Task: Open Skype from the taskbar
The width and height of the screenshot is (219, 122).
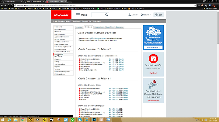Action: coord(80,120)
